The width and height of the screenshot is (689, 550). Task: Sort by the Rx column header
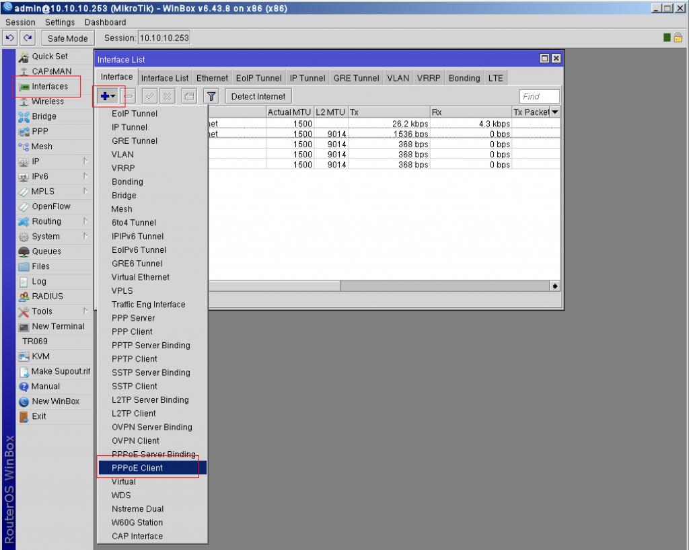point(470,112)
